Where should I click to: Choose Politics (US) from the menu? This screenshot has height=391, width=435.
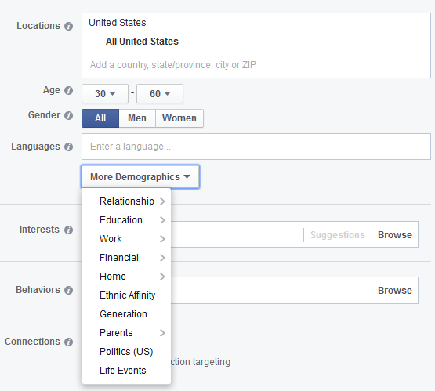[126, 352]
